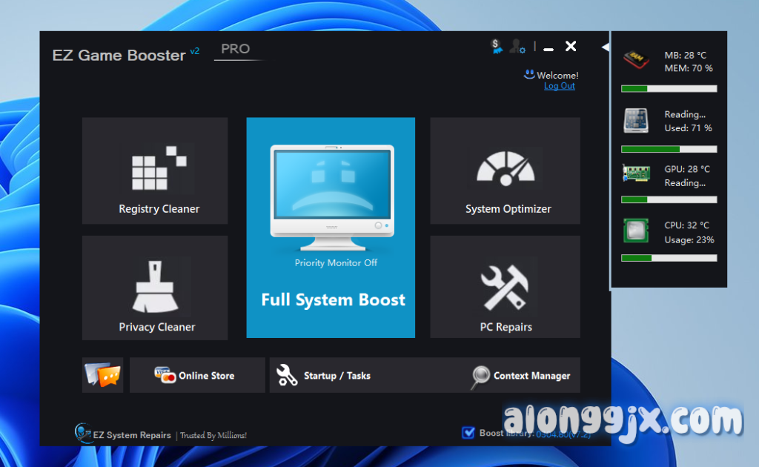This screenshot has width=759, height=467.
Task: Launch the Privacy Cleaner brush tile
Action: (x=155, y=288)
